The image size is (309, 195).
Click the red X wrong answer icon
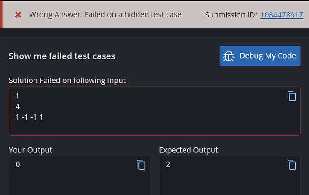point(18,15)
